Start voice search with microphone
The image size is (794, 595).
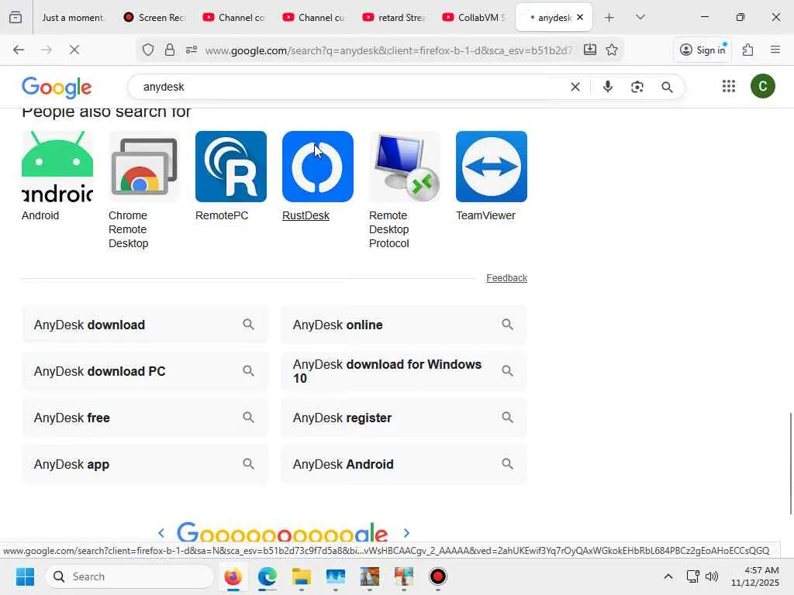[x=608, y=87]
